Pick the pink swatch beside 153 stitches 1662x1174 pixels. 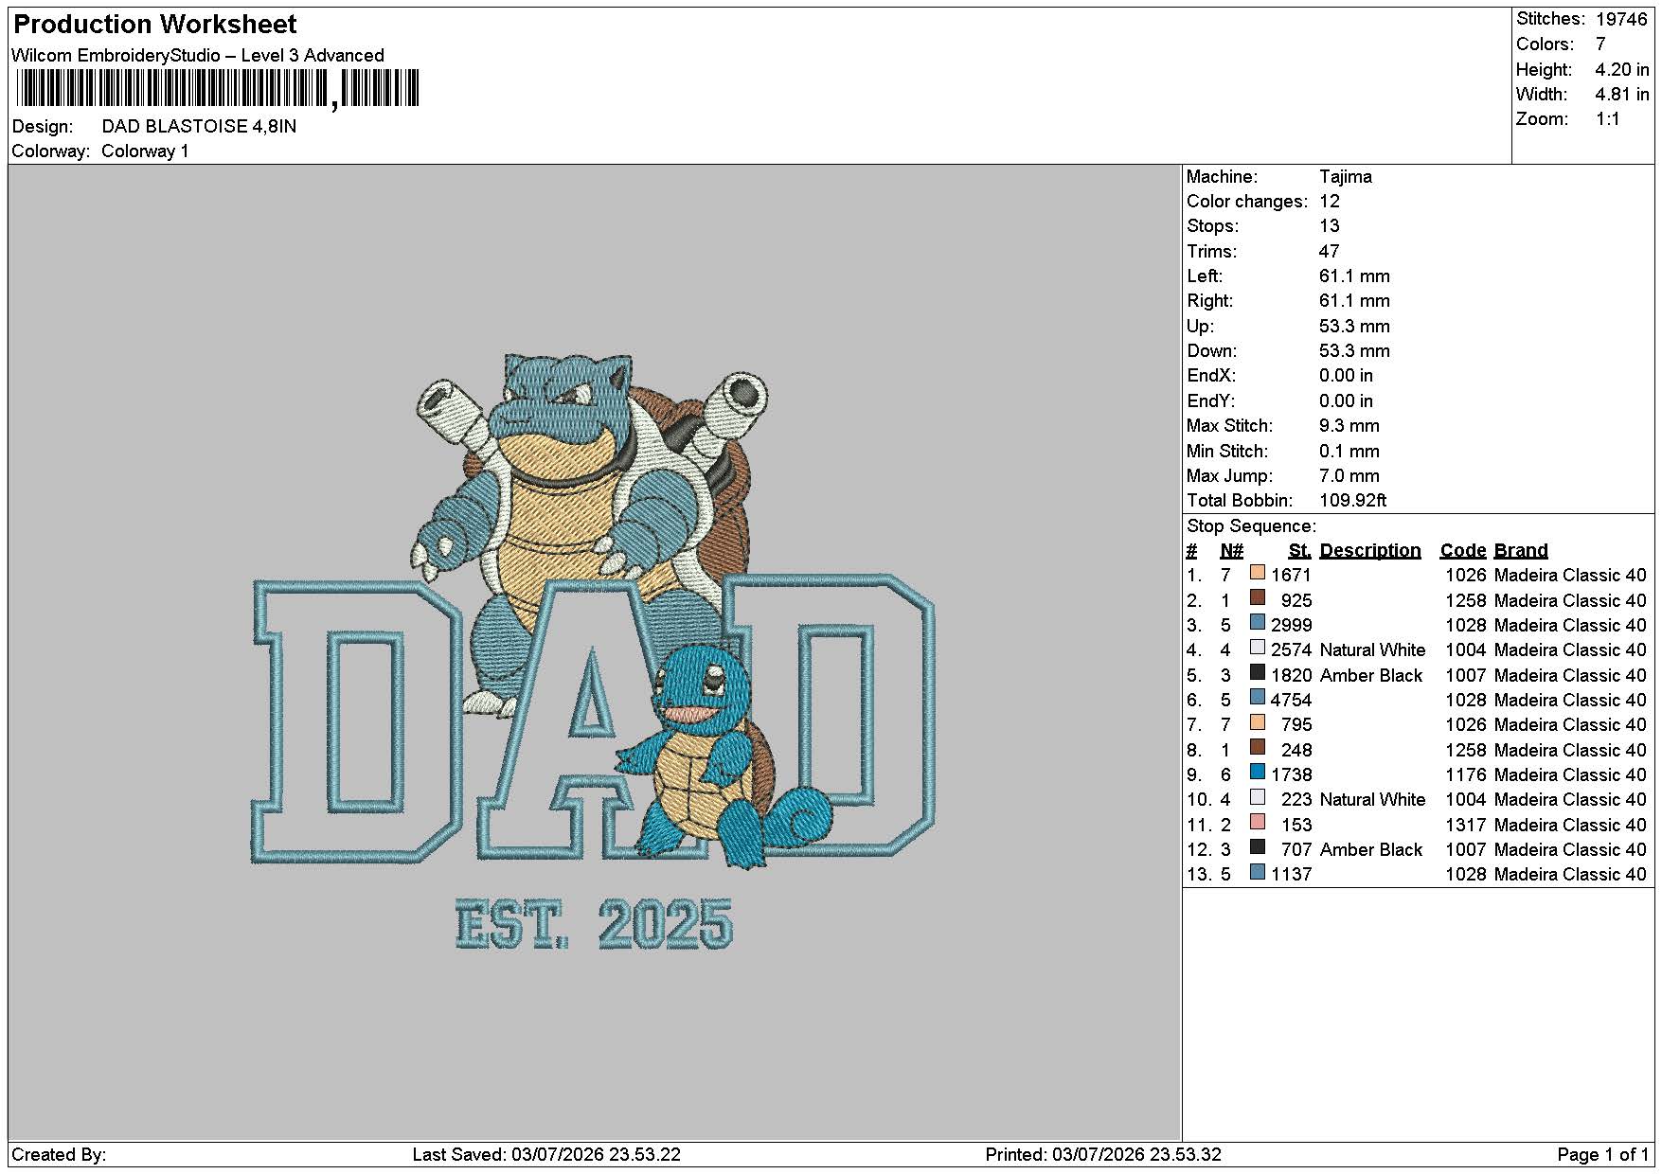1258,823
